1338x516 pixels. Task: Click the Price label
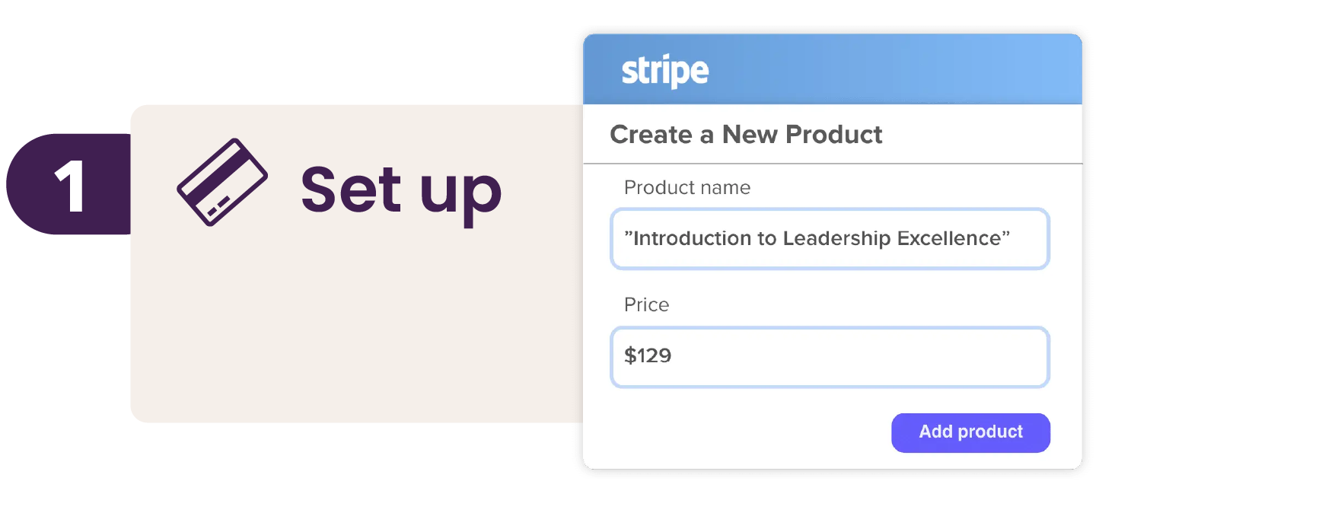[646, 304]
